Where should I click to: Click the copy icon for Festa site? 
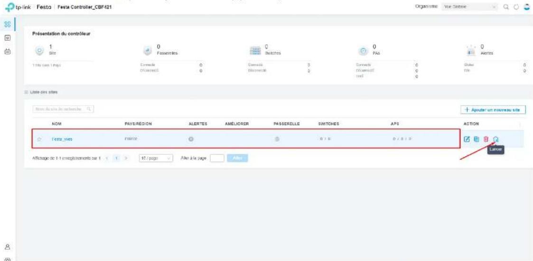click(x=477, y=139)
